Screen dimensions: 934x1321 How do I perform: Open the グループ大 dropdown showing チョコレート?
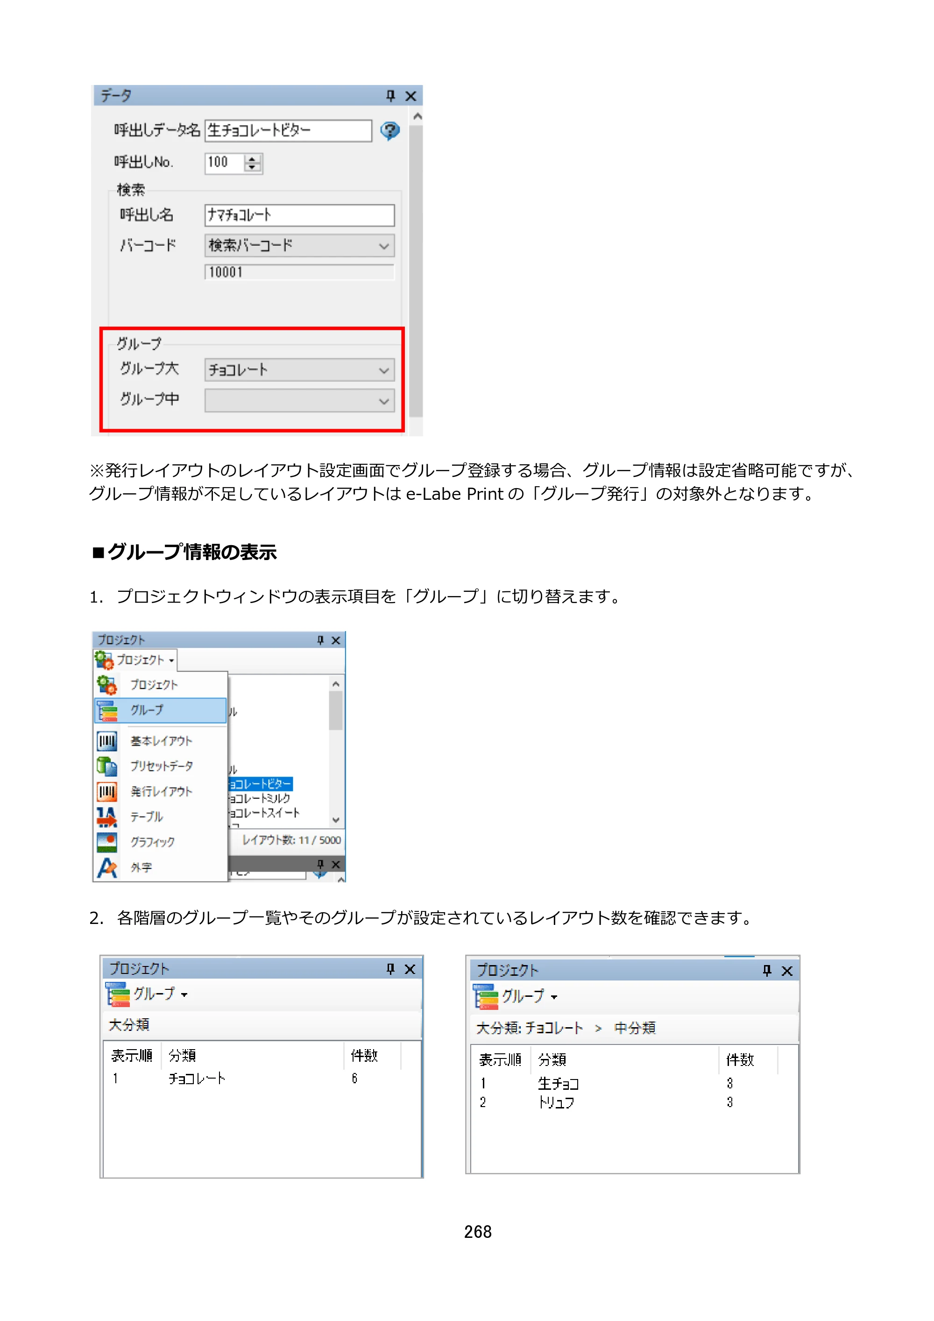(299, 370)
